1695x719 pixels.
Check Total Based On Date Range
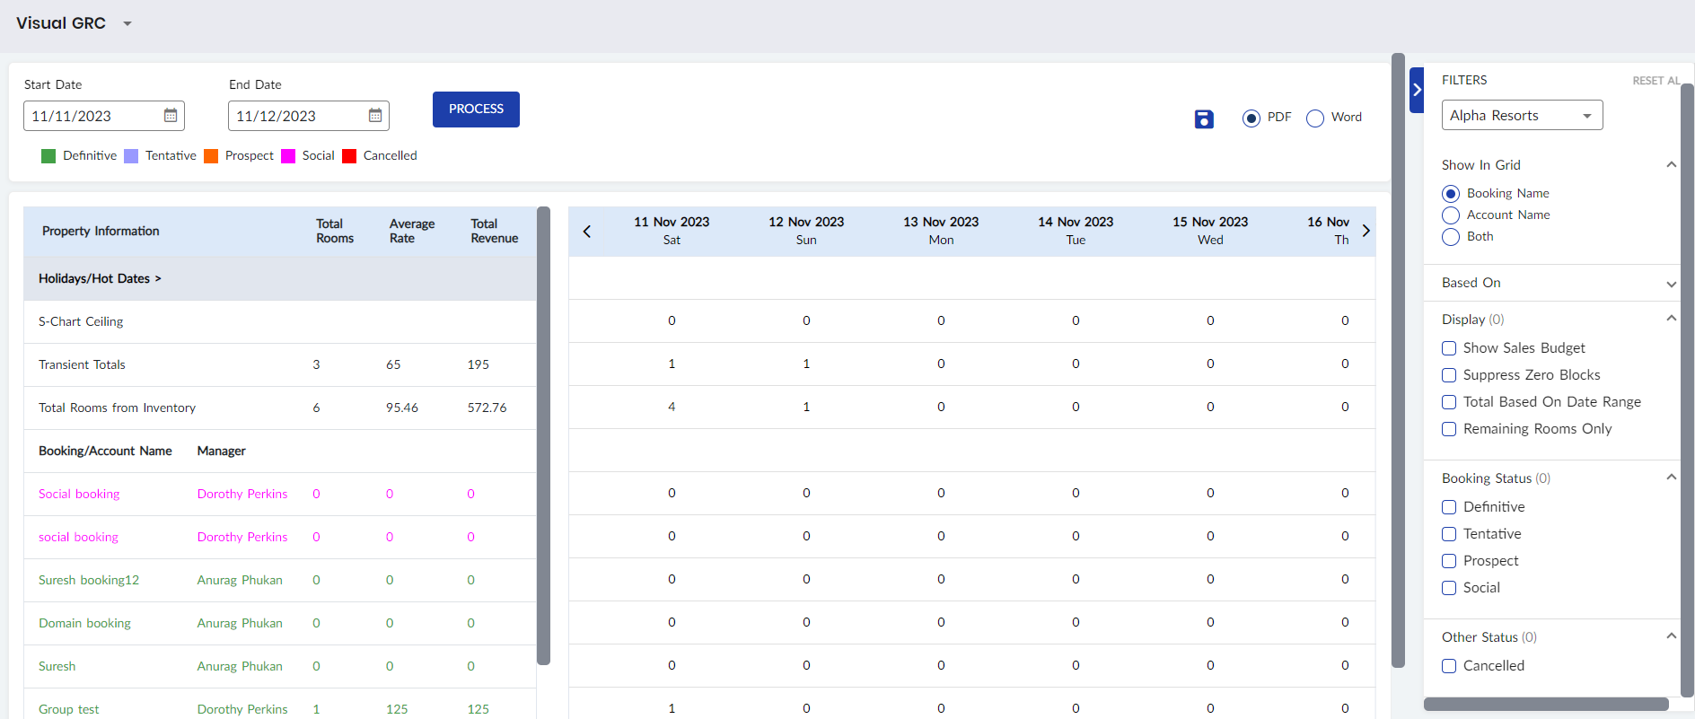[1449, 402]
